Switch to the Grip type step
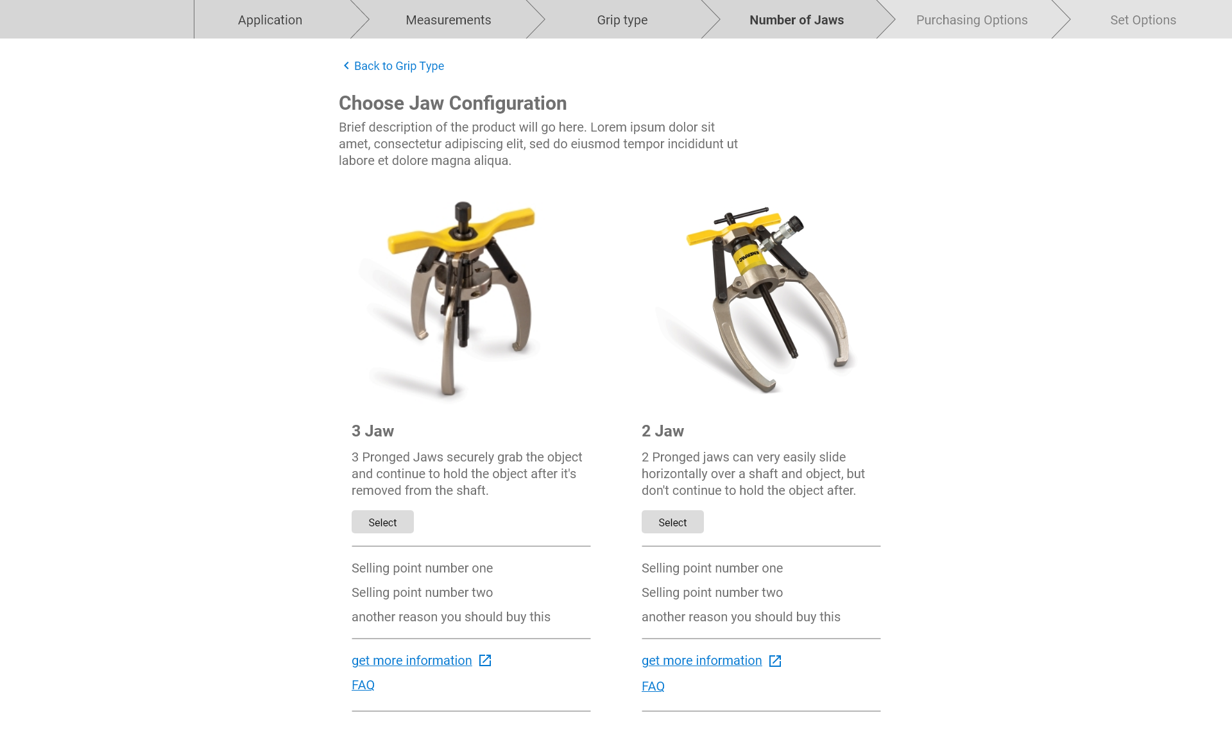 [622, 20]
